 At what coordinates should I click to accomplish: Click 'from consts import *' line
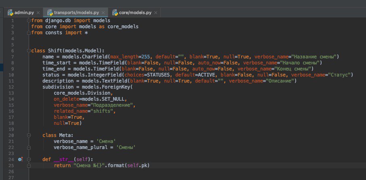59,33
